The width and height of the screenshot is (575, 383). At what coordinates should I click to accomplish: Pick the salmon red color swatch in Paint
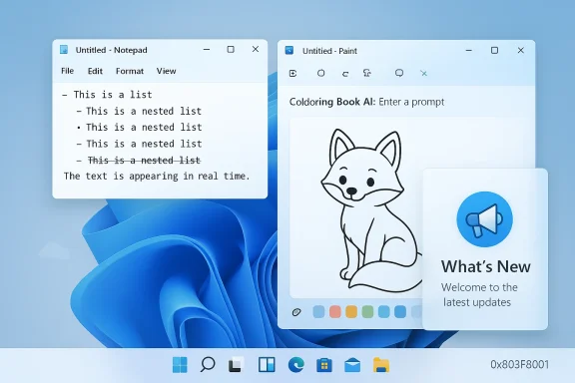point(335,312)
